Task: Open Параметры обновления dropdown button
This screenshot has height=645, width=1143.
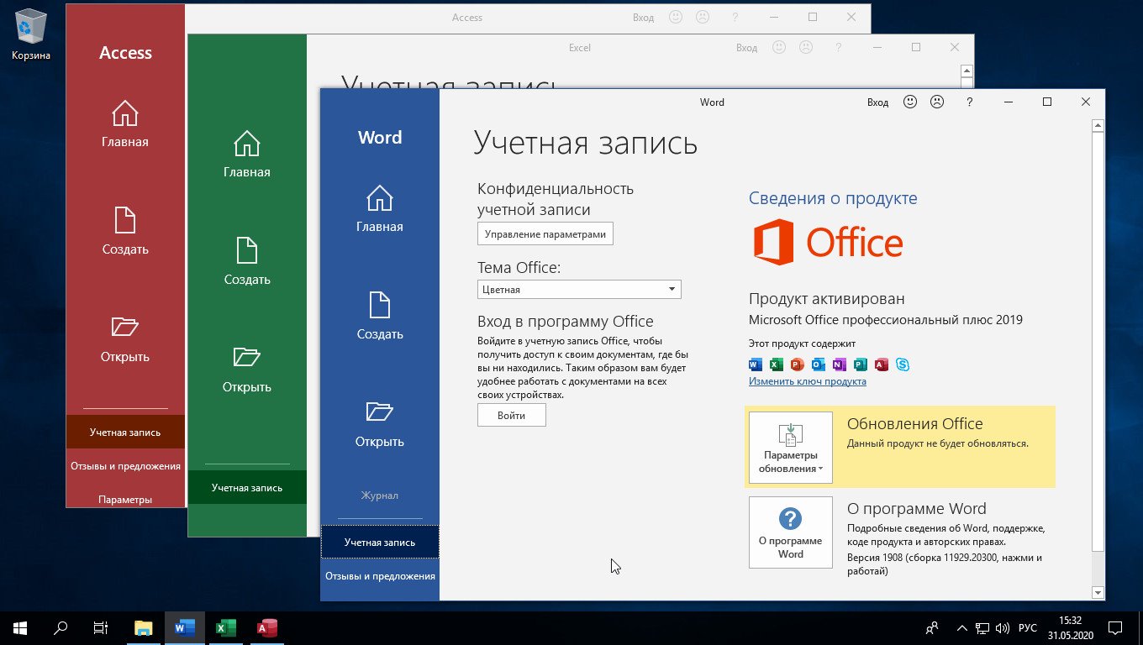Action: (x=790, y=448)
